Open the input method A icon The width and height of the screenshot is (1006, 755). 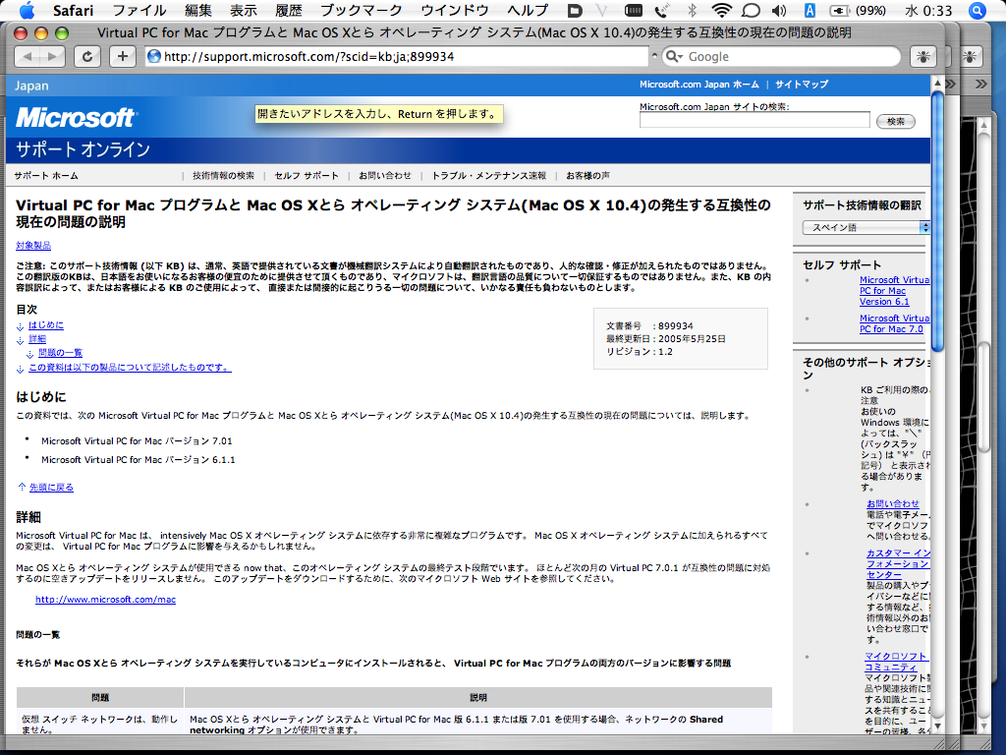point(810,10)
